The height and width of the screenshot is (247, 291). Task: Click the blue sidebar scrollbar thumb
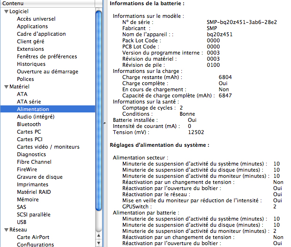click(x=99, y=111)
